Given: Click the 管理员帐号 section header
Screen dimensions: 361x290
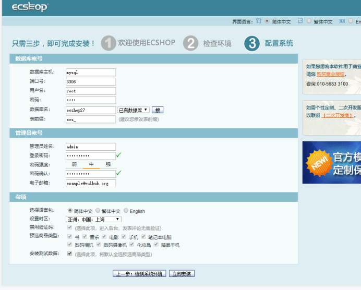Looking at the screenshot, I should click(154, 133).
